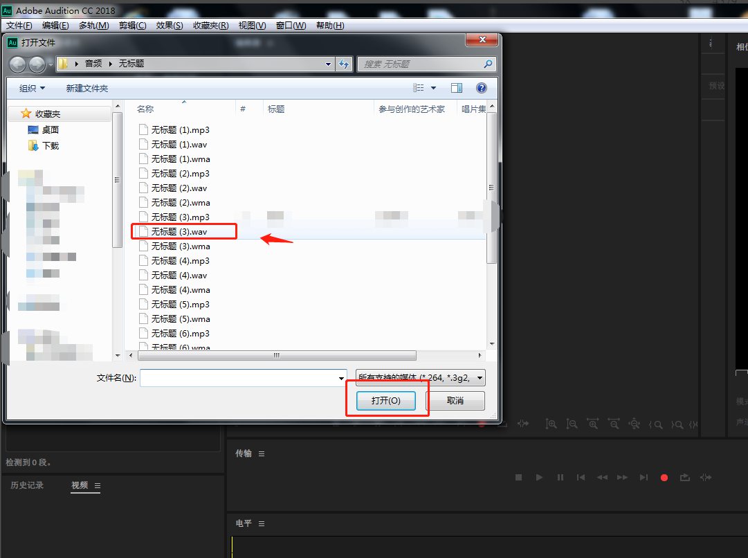The height and width of the screenshot is (558, 748).
Task: Click the 标题 column header
Action: click(275, 109)
